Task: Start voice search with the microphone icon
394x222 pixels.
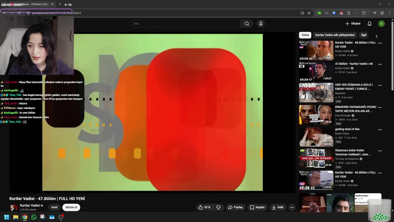Action: click(261, 24)
